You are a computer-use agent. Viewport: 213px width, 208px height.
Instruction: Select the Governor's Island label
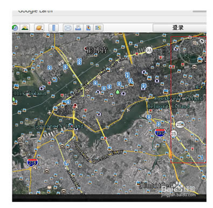[x=59, y=126]
